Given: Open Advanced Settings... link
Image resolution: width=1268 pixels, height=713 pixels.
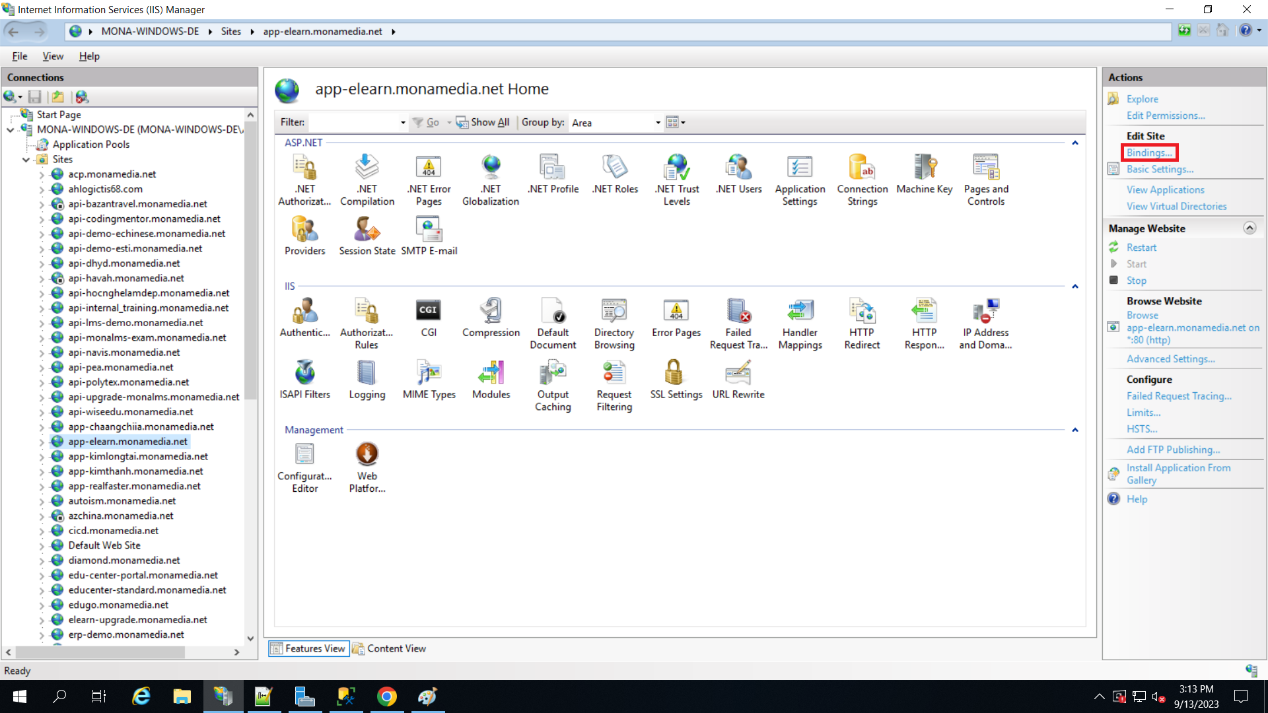Looking at the screenshot, I should click(x=1170, y=359).
